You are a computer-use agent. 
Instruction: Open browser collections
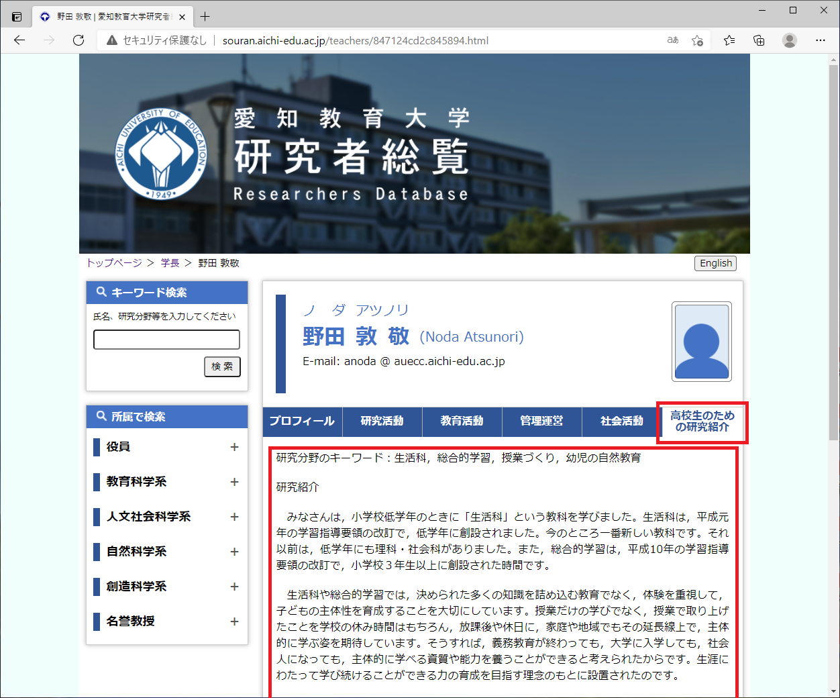(759, 40)
